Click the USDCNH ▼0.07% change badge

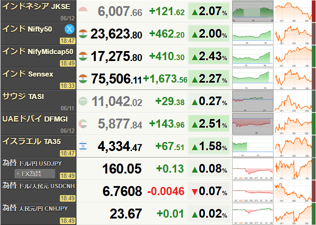click(x=209, y=191)
